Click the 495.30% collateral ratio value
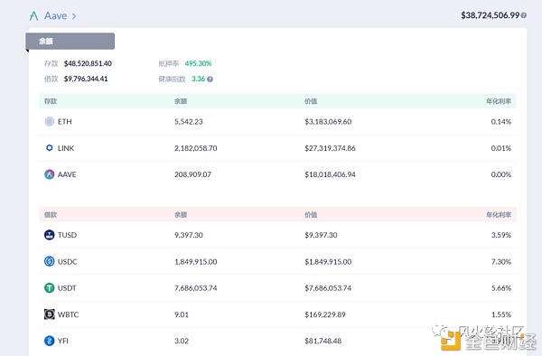Image resolution: width=542 pixels, height=356 pixels. pos(198,63)
